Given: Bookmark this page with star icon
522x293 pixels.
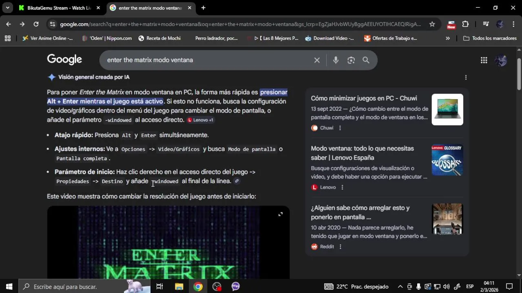Looking at the screenshot, I should (x=432, y=24).
